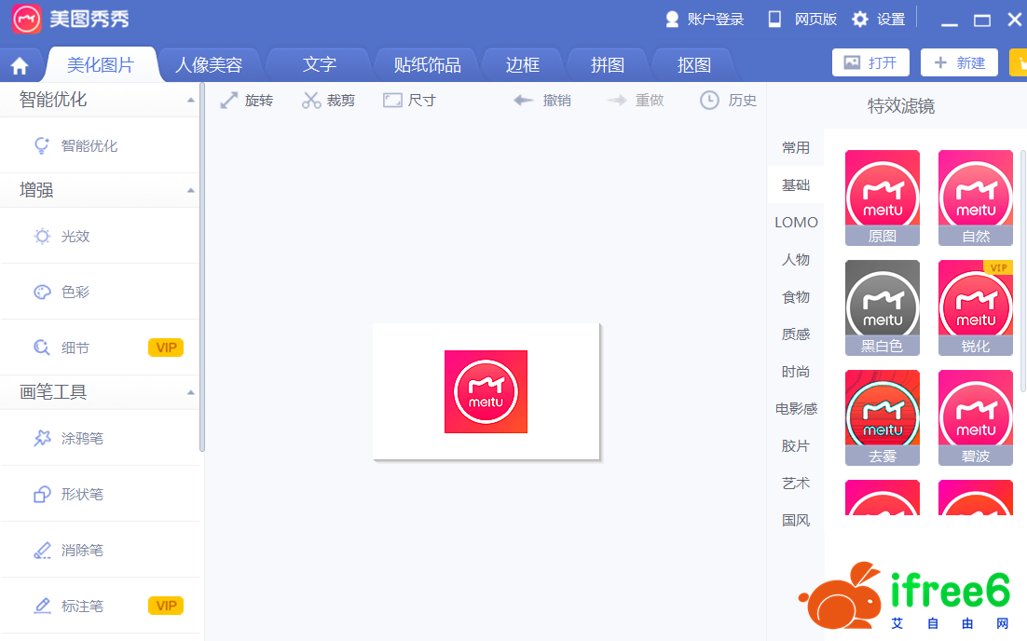Screen dimensions: 1027x641
Task: Switch to the 人像美容 tab
Action: (x=209, y=65)
